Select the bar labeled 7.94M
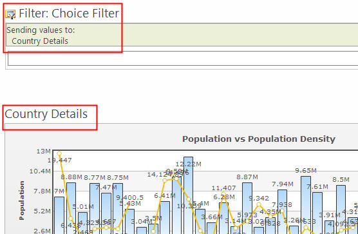 282,212
